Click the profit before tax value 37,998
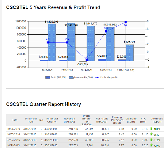164x148 pixels. pyautogui.click(x=89, y=129)
